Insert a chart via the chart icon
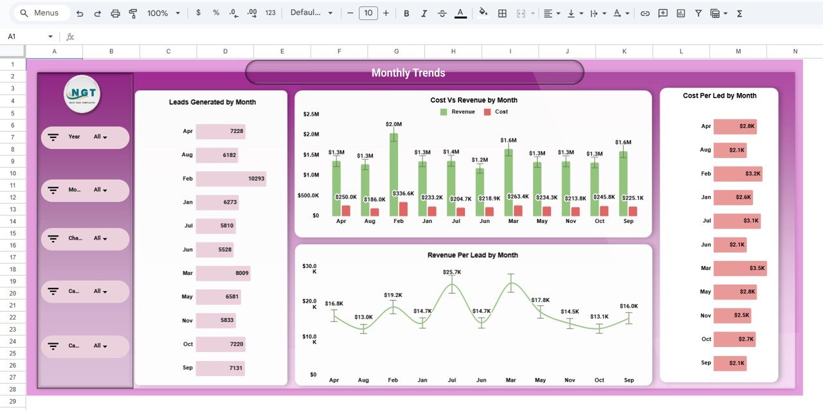The height and width of the screenshot is (410, 823). 680,12
